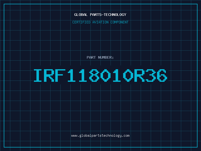Select the CERTIFIED AVIATION COMPONENT subtitle
Image resolution: width=201 pixels, height=151 pixels.
pos(100,22)
